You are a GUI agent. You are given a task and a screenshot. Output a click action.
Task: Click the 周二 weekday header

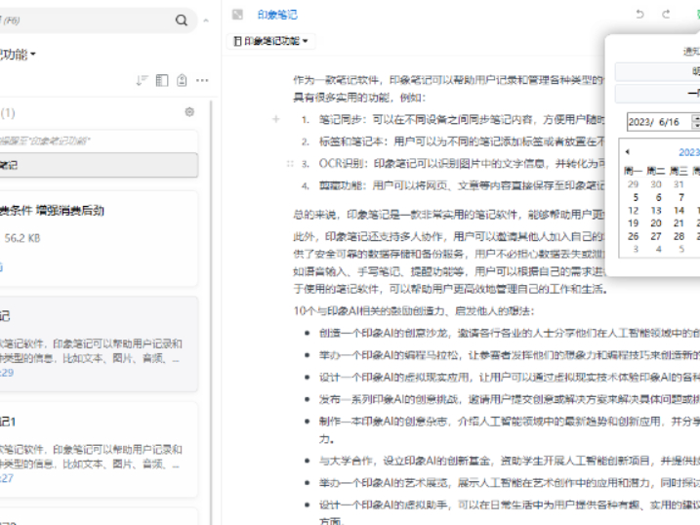[656, 171]
